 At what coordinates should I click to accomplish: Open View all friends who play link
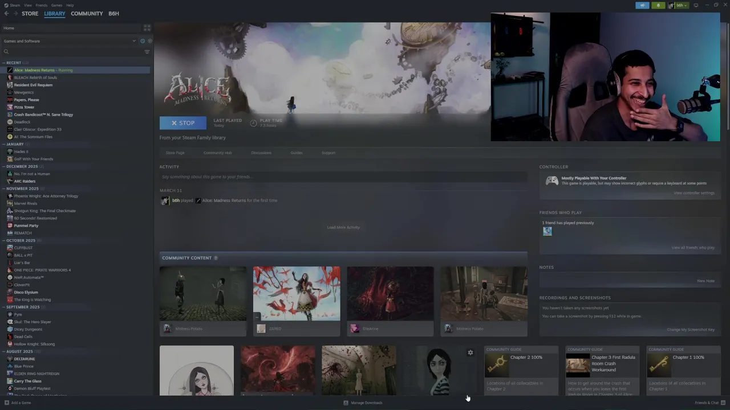(693, 248)
